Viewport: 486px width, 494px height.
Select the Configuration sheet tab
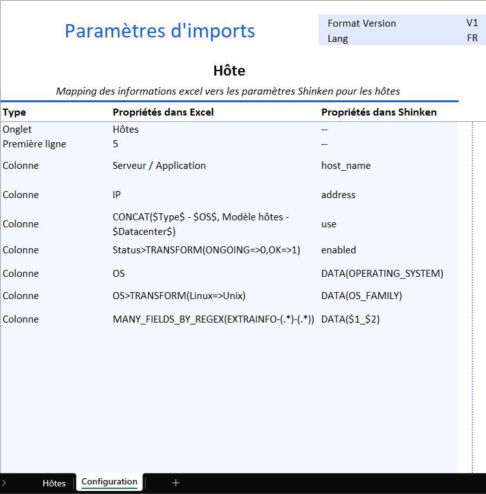coord(109,482)
